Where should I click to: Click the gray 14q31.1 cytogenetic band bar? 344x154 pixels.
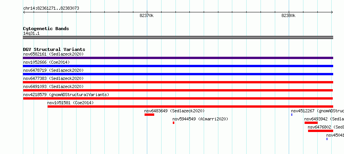click(178, 37)
